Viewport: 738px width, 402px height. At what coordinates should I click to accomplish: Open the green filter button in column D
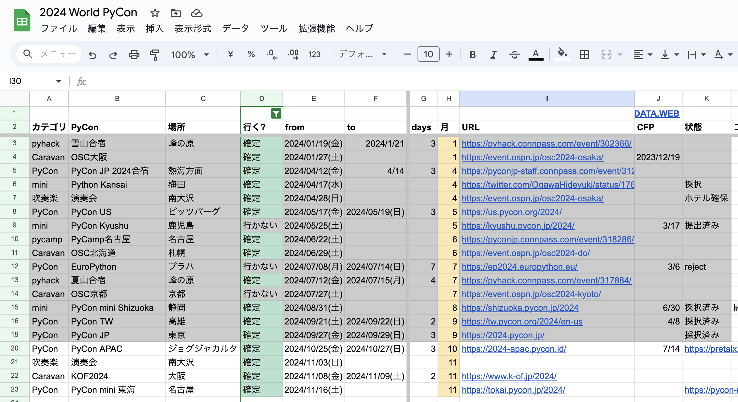(276, 114)
